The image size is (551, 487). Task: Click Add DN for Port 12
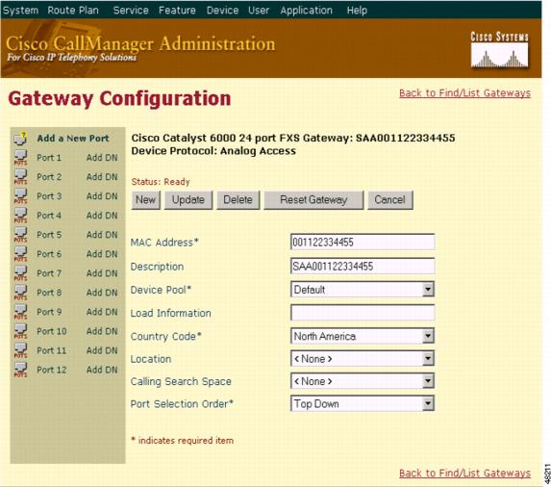pyautogui.click(x=102, y=371)
